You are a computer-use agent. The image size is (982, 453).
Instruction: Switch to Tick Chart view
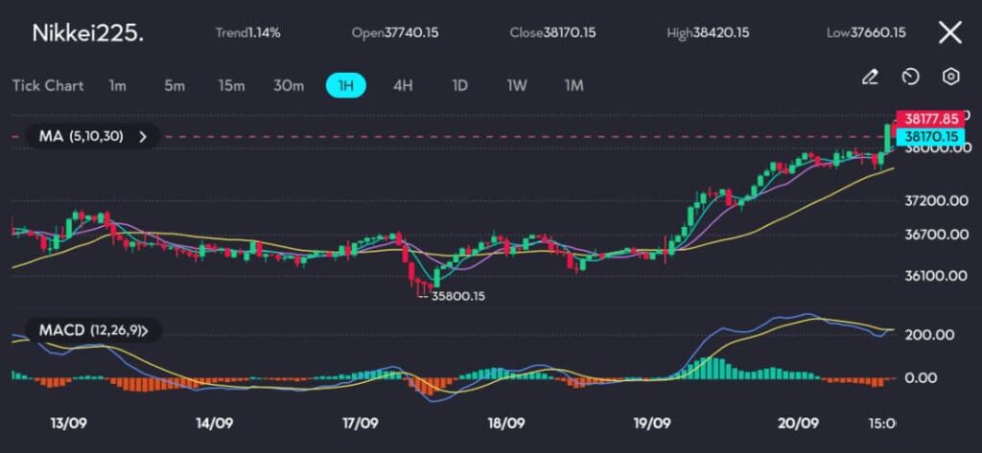point(48,85)
